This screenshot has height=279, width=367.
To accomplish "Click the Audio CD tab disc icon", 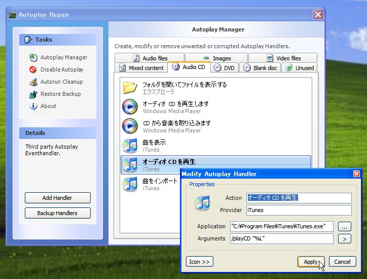I will pyautogui.click(x=176, y=67).
